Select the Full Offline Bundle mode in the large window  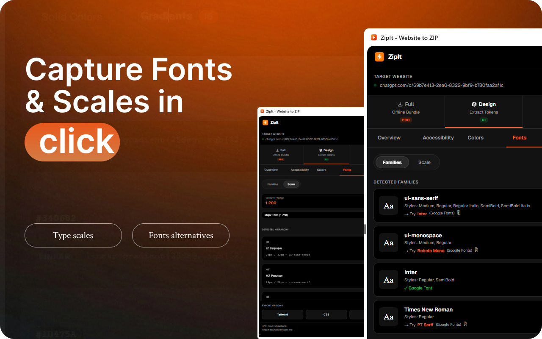[406, 111]
